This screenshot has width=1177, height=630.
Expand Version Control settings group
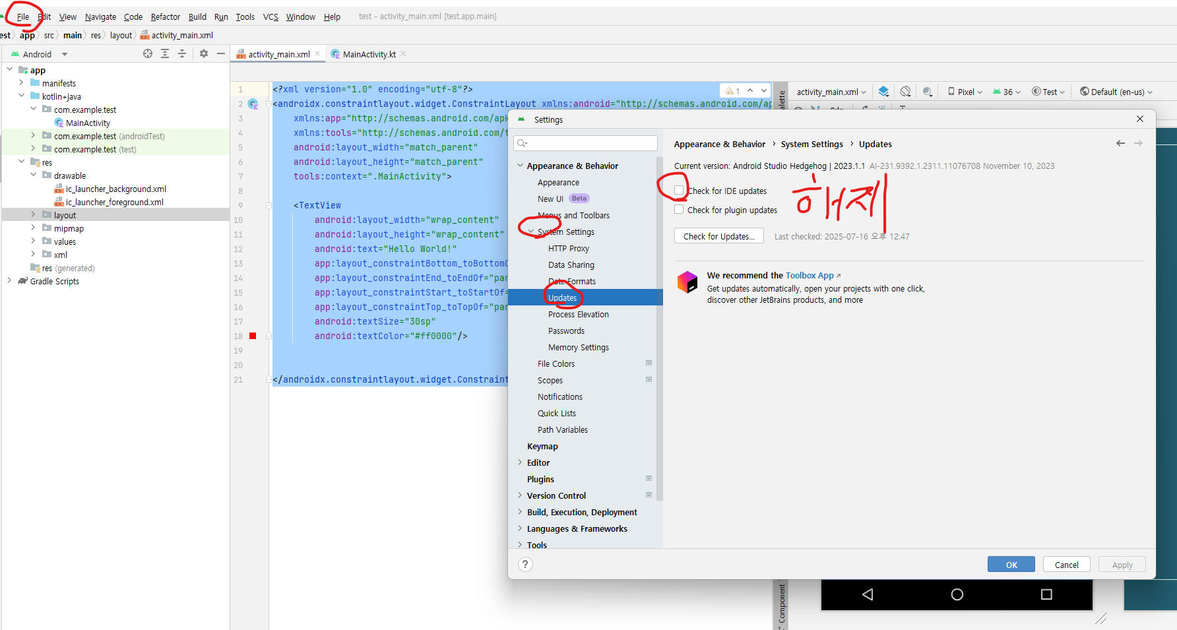[x=520, y=495]
